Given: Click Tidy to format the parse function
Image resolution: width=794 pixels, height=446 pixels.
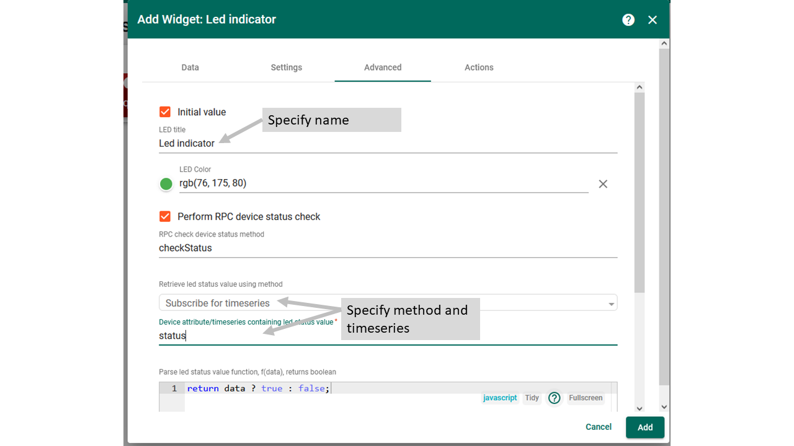Looking at the screenshot, I should pyautogui.click(x=531, y=398).
